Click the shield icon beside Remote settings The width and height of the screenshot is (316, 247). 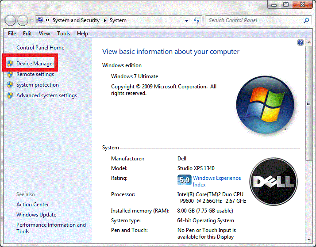[10, 74]
